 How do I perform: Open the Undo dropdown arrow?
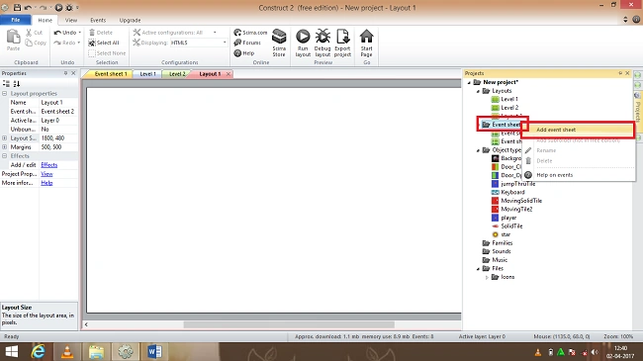point(79,33)
